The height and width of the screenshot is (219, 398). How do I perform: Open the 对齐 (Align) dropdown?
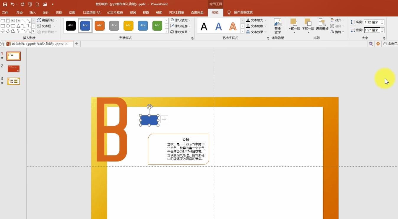click(337, 20)
